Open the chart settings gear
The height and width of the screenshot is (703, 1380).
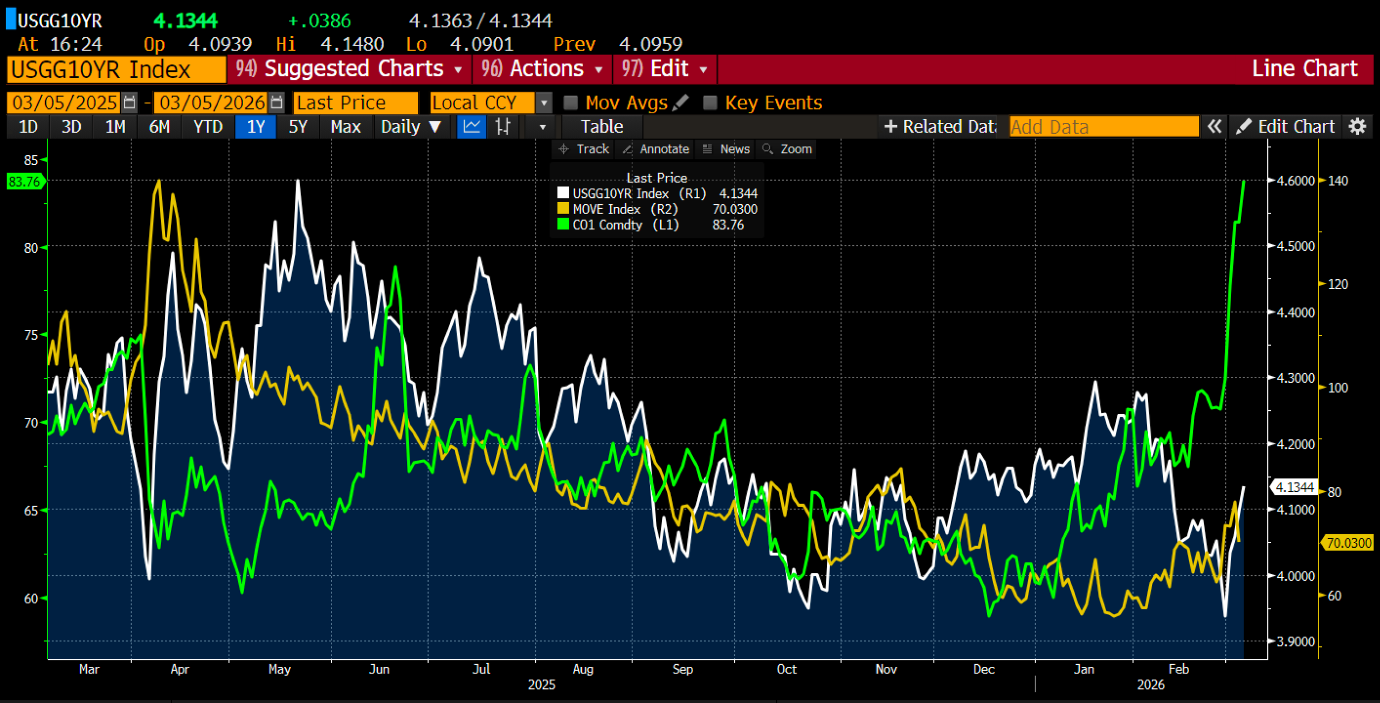pos(1357,127)
